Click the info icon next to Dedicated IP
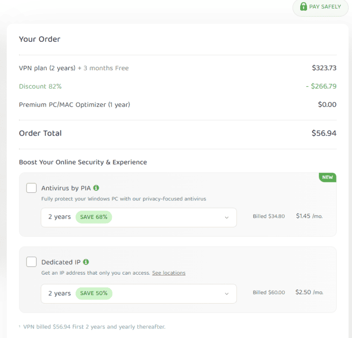The image size is (352, 338). (x=86, y=262)
